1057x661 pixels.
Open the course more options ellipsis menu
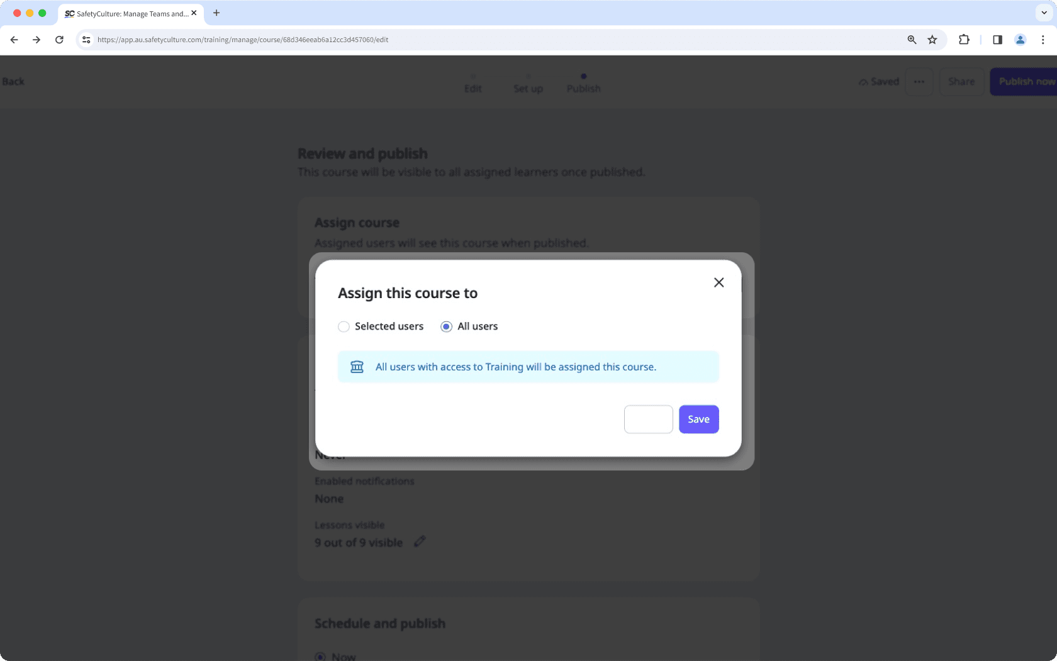coord(919,81)
